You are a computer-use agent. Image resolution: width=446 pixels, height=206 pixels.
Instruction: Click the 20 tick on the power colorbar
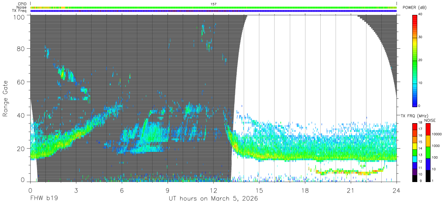click(x=420, y=60)
